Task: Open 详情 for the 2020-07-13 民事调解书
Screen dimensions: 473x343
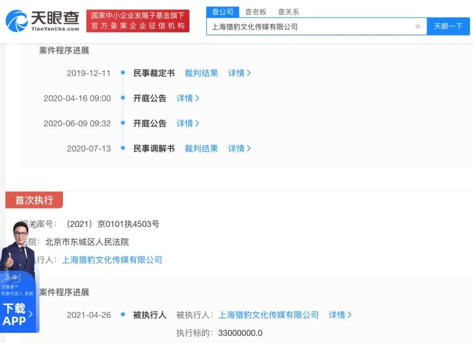Action: click(x=239, y=149)
